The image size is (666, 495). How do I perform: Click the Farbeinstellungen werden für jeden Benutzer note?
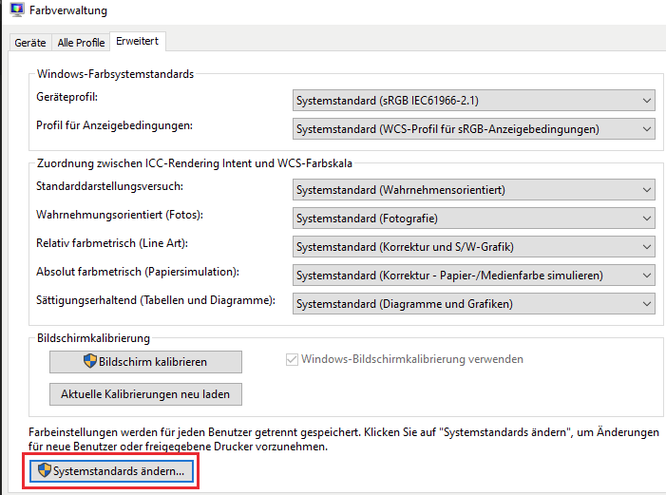[x=344, y=439]
